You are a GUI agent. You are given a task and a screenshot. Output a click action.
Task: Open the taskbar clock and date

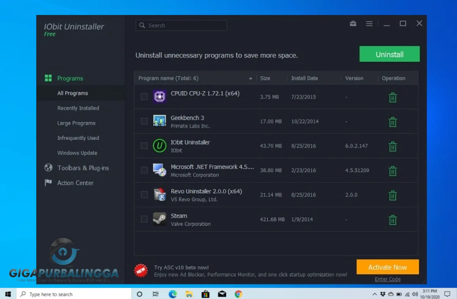coord(430,294)
